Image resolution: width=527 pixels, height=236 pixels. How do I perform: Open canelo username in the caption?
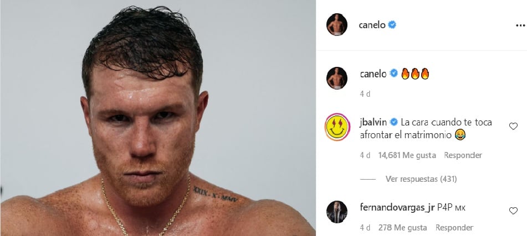tap(373, 74)
